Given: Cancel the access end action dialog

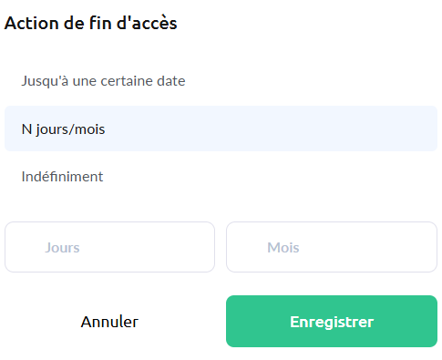Looking at the screenshot, I should coord(109,322).
